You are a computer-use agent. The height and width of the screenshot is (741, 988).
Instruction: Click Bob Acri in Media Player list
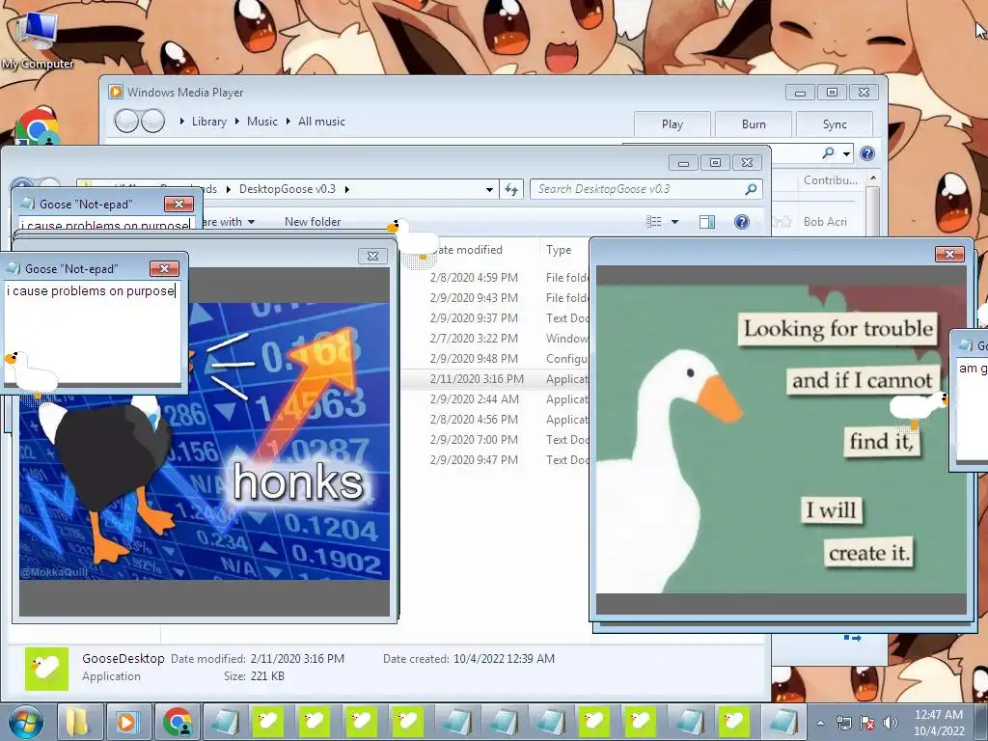coord(825,222)
